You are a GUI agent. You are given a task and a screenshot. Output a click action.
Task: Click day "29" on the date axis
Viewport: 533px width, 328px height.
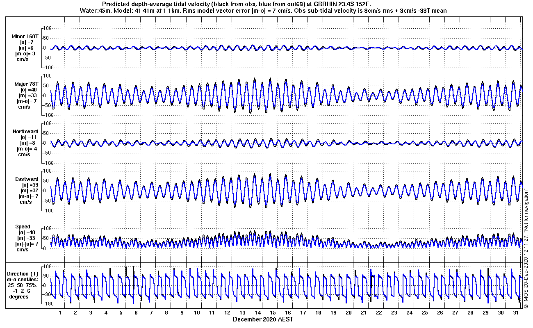[485, 313]
